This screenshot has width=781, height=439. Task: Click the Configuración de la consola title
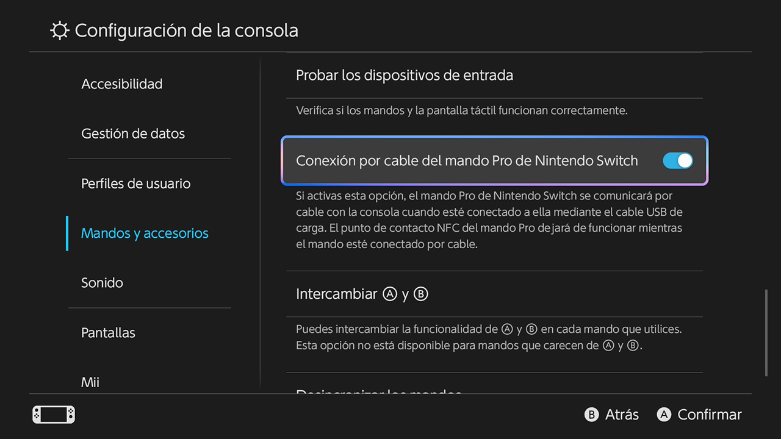coord(186,30)
